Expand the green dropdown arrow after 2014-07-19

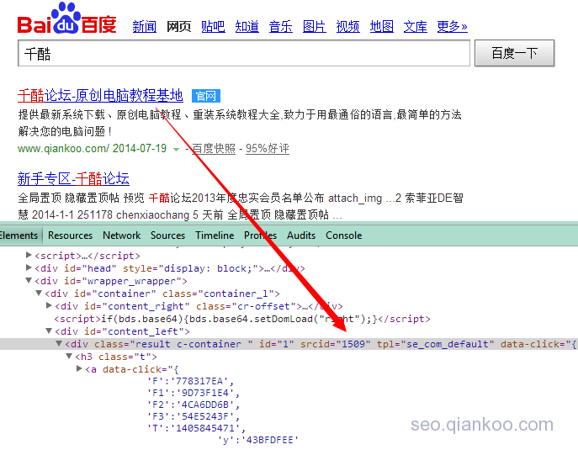tap(176, 149)
